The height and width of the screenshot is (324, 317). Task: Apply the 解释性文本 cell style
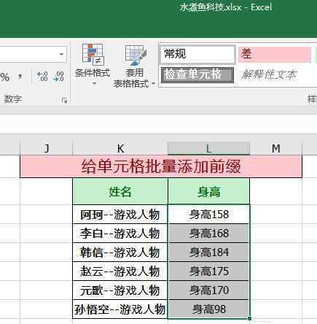[x=275, y=75]
